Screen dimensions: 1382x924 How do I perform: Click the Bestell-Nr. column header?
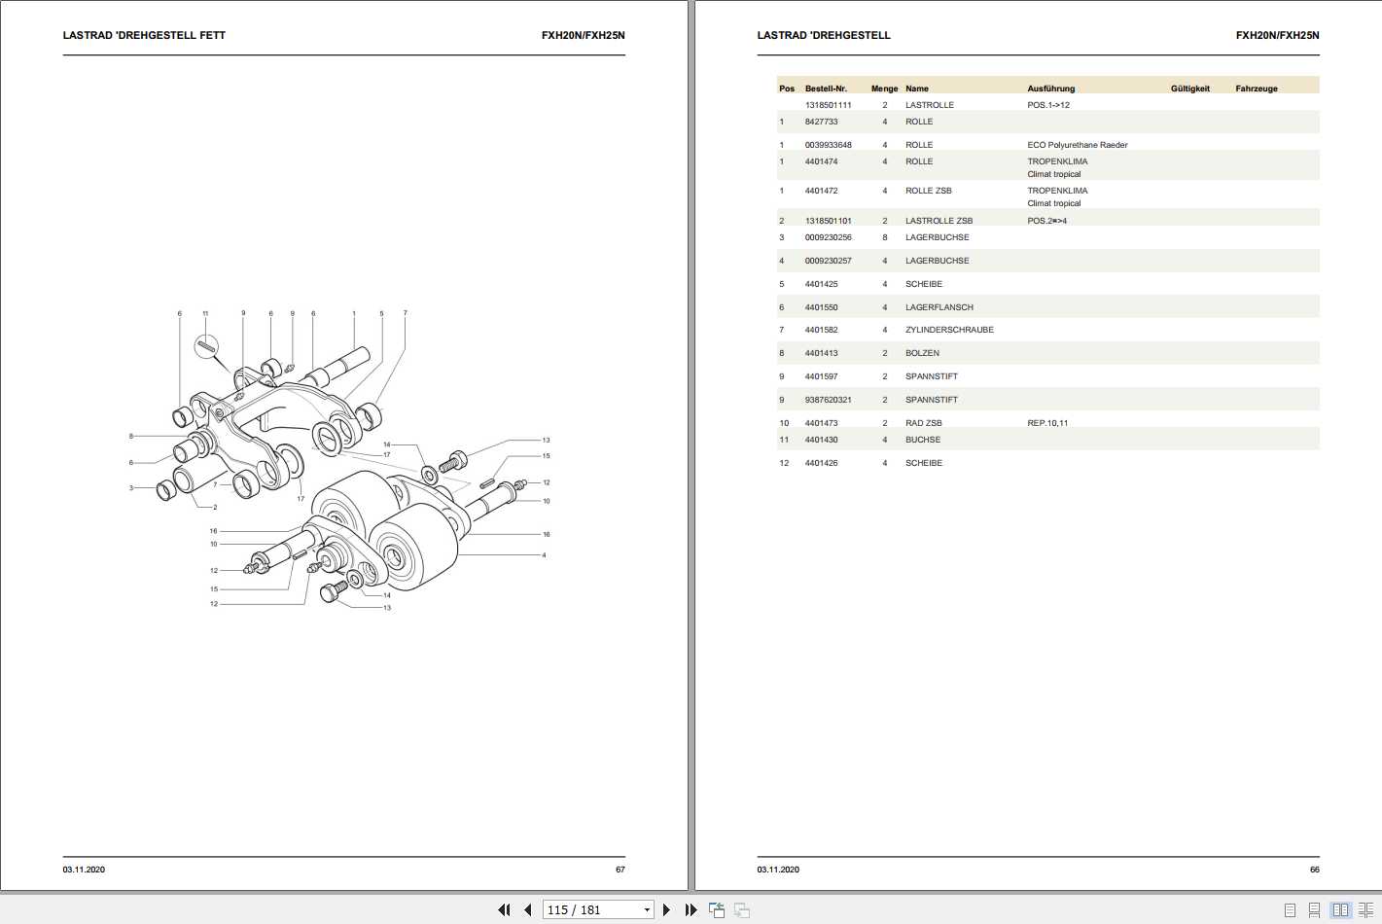[x=826, y=89]
